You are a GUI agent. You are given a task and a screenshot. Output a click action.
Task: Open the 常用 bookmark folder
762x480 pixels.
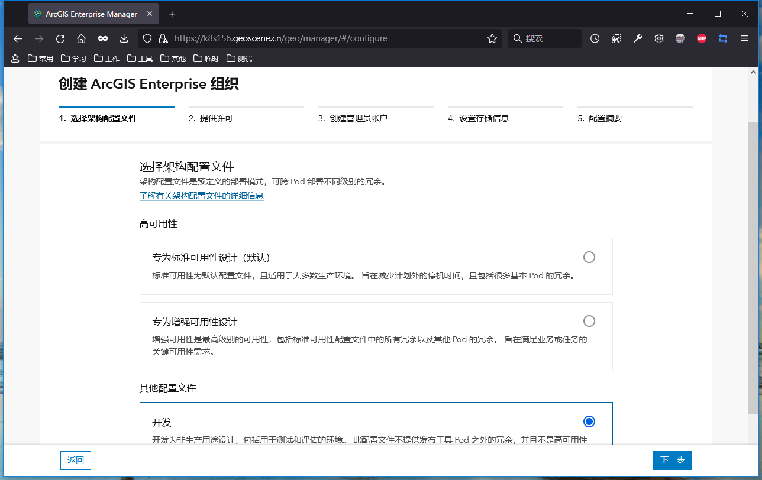point(40,59)
